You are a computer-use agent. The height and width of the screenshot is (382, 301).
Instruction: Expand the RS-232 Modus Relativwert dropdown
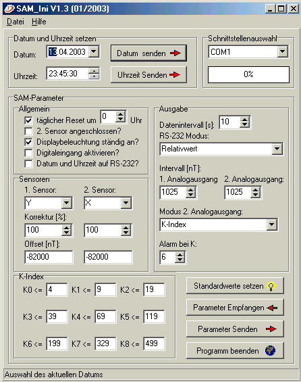pos(277,149)
